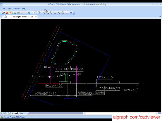Go to first layout tab arrow

pos(2,113)
